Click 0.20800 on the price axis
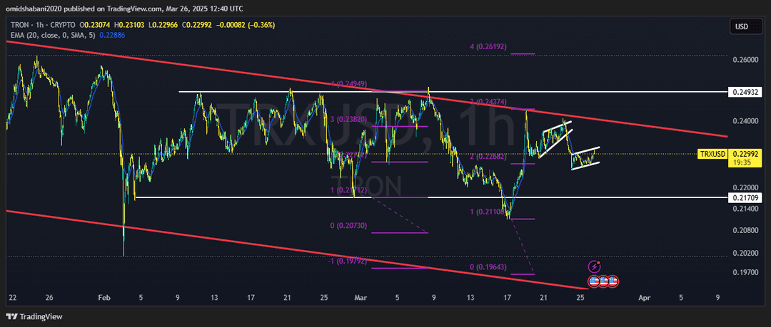 (745, 230)
